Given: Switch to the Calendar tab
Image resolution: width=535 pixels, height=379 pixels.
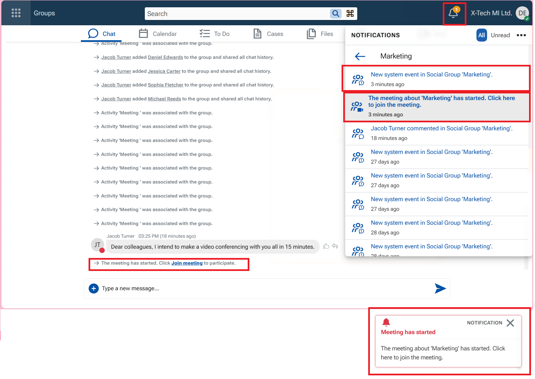Looking at the screenshot, I should 158,34.
